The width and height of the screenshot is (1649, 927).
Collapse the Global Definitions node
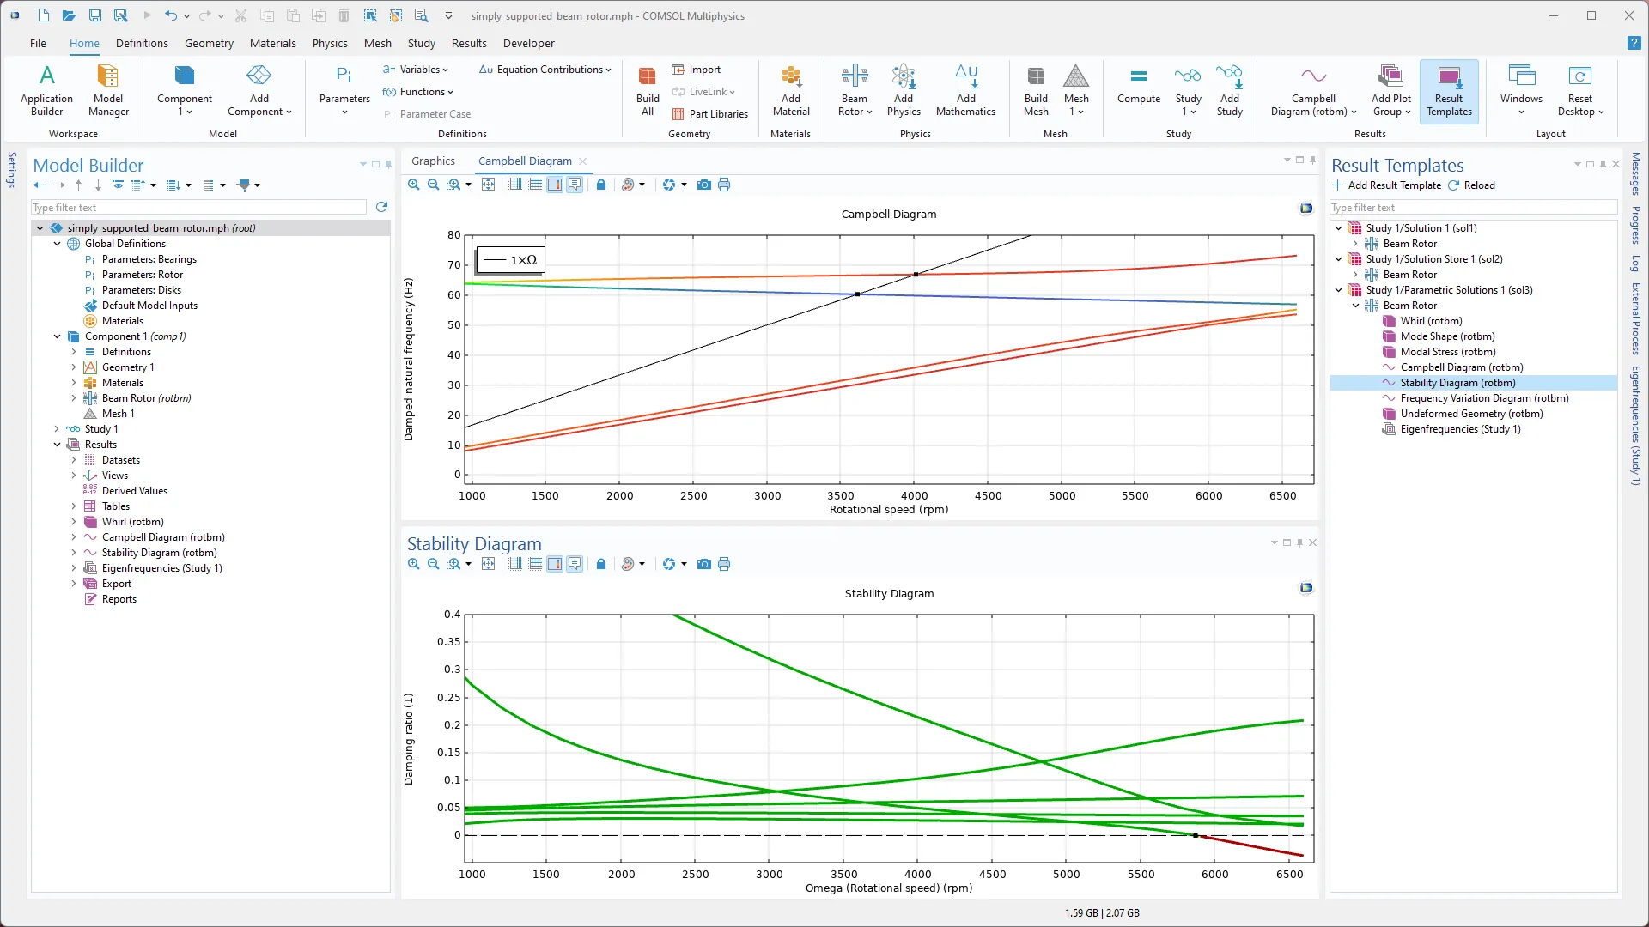(57, 244)
